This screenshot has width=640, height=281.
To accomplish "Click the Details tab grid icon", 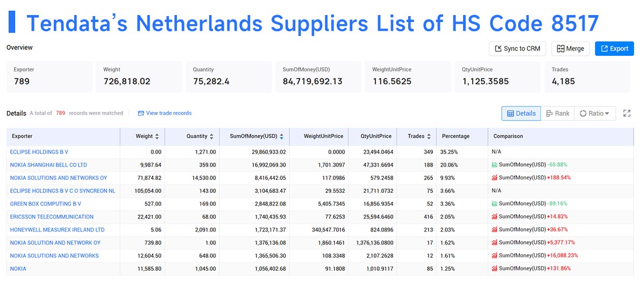I will [x=510, y=113].
